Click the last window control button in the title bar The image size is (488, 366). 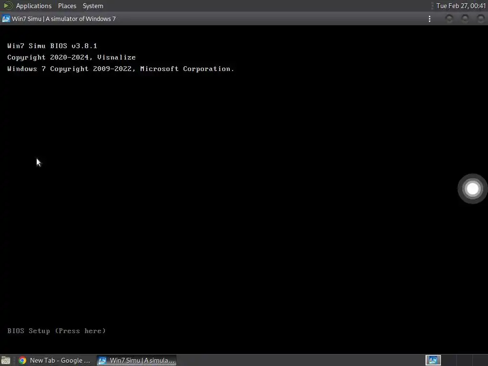point(481,19)
